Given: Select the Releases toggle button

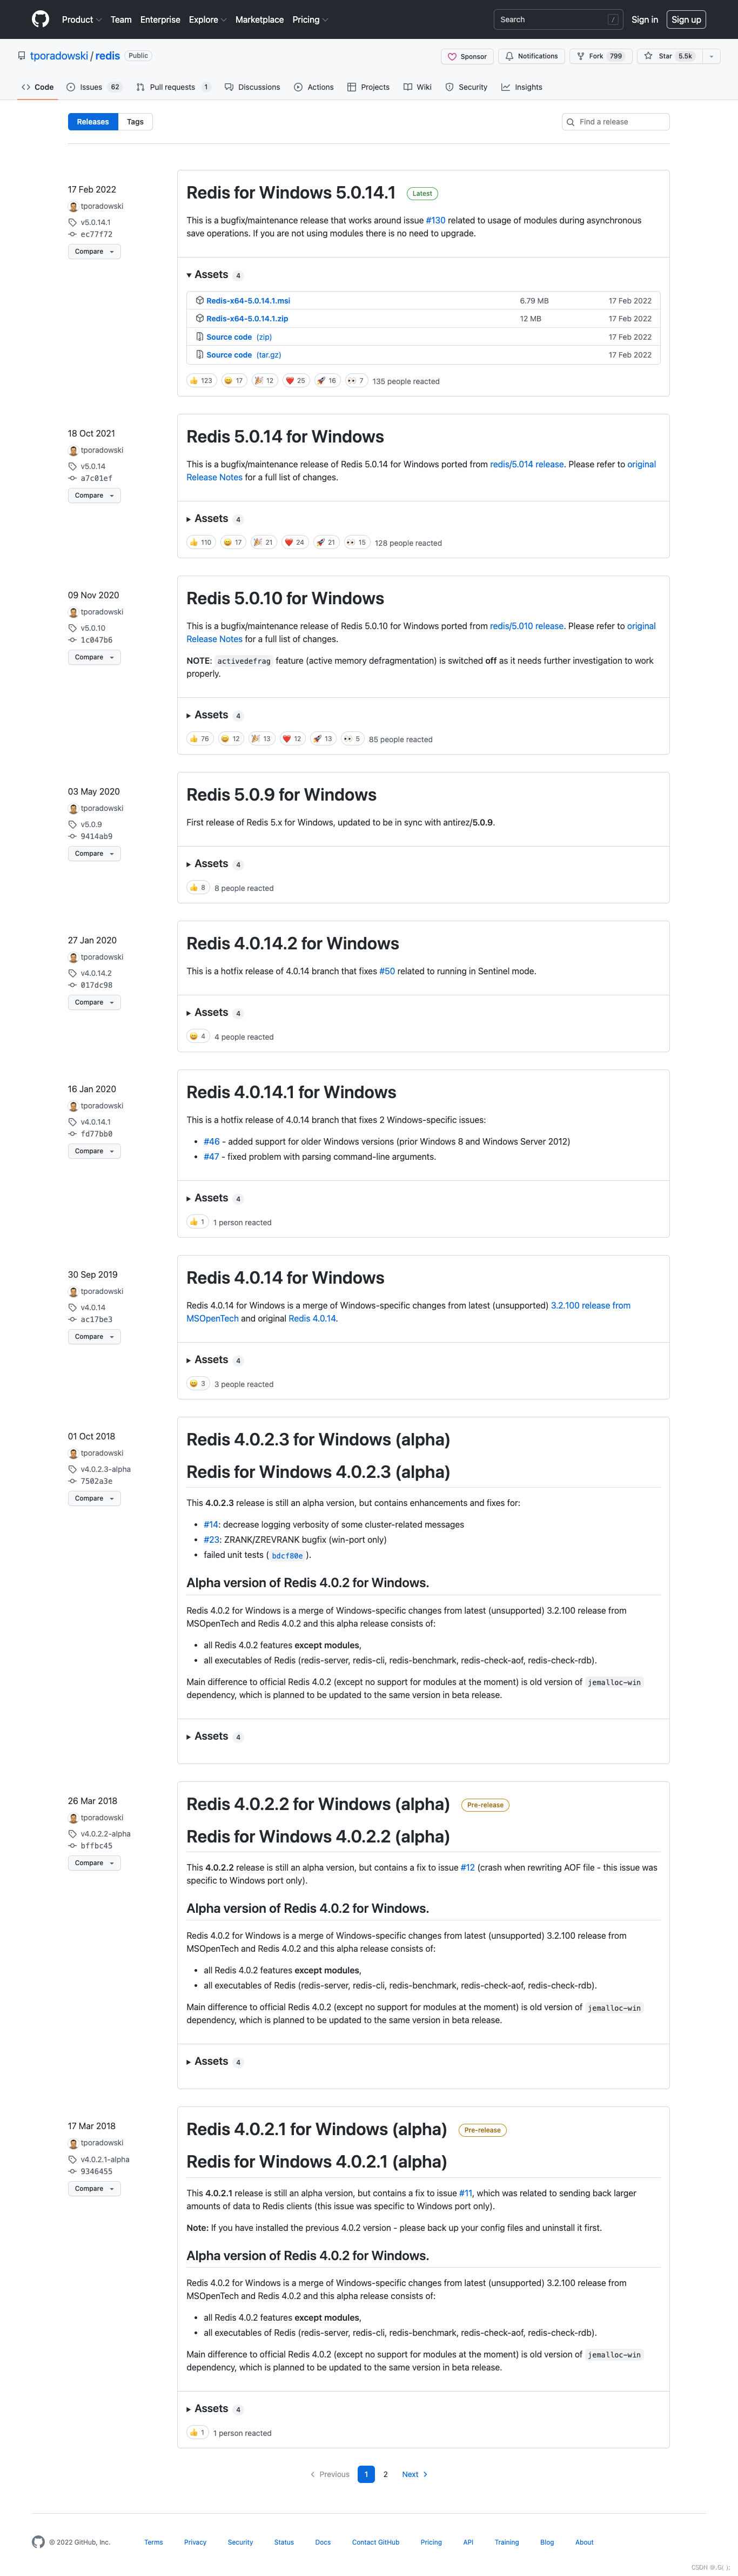Looking at the screenshot, I should click(x=93, y=122).
